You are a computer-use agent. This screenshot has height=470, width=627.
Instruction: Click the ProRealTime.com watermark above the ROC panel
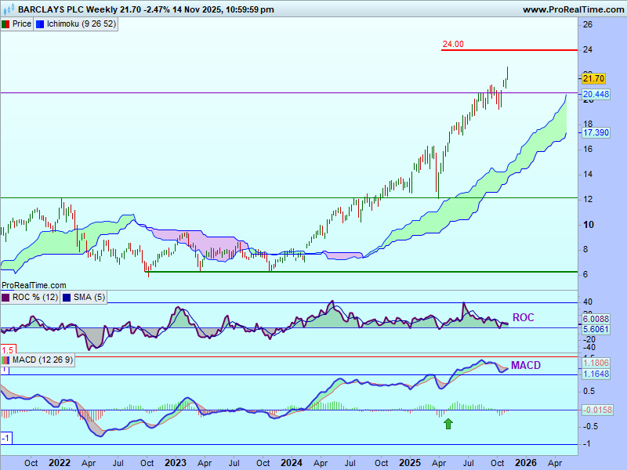34,286
